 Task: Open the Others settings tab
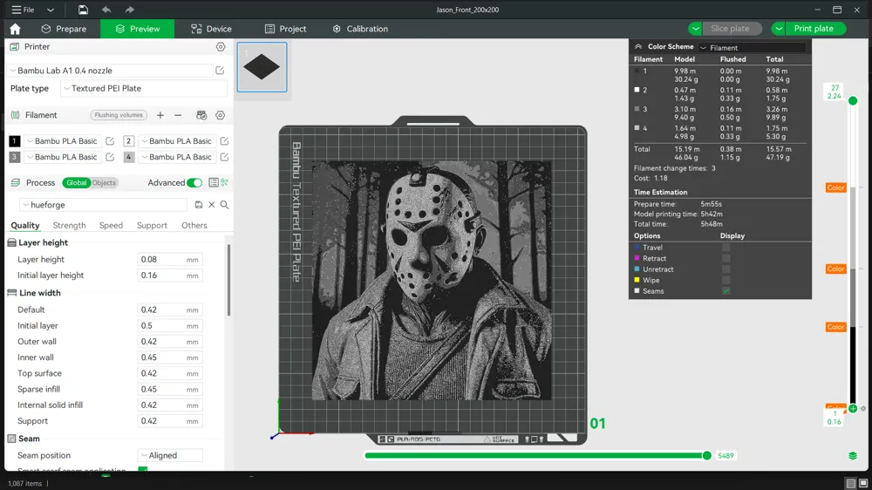pos(194,225)
